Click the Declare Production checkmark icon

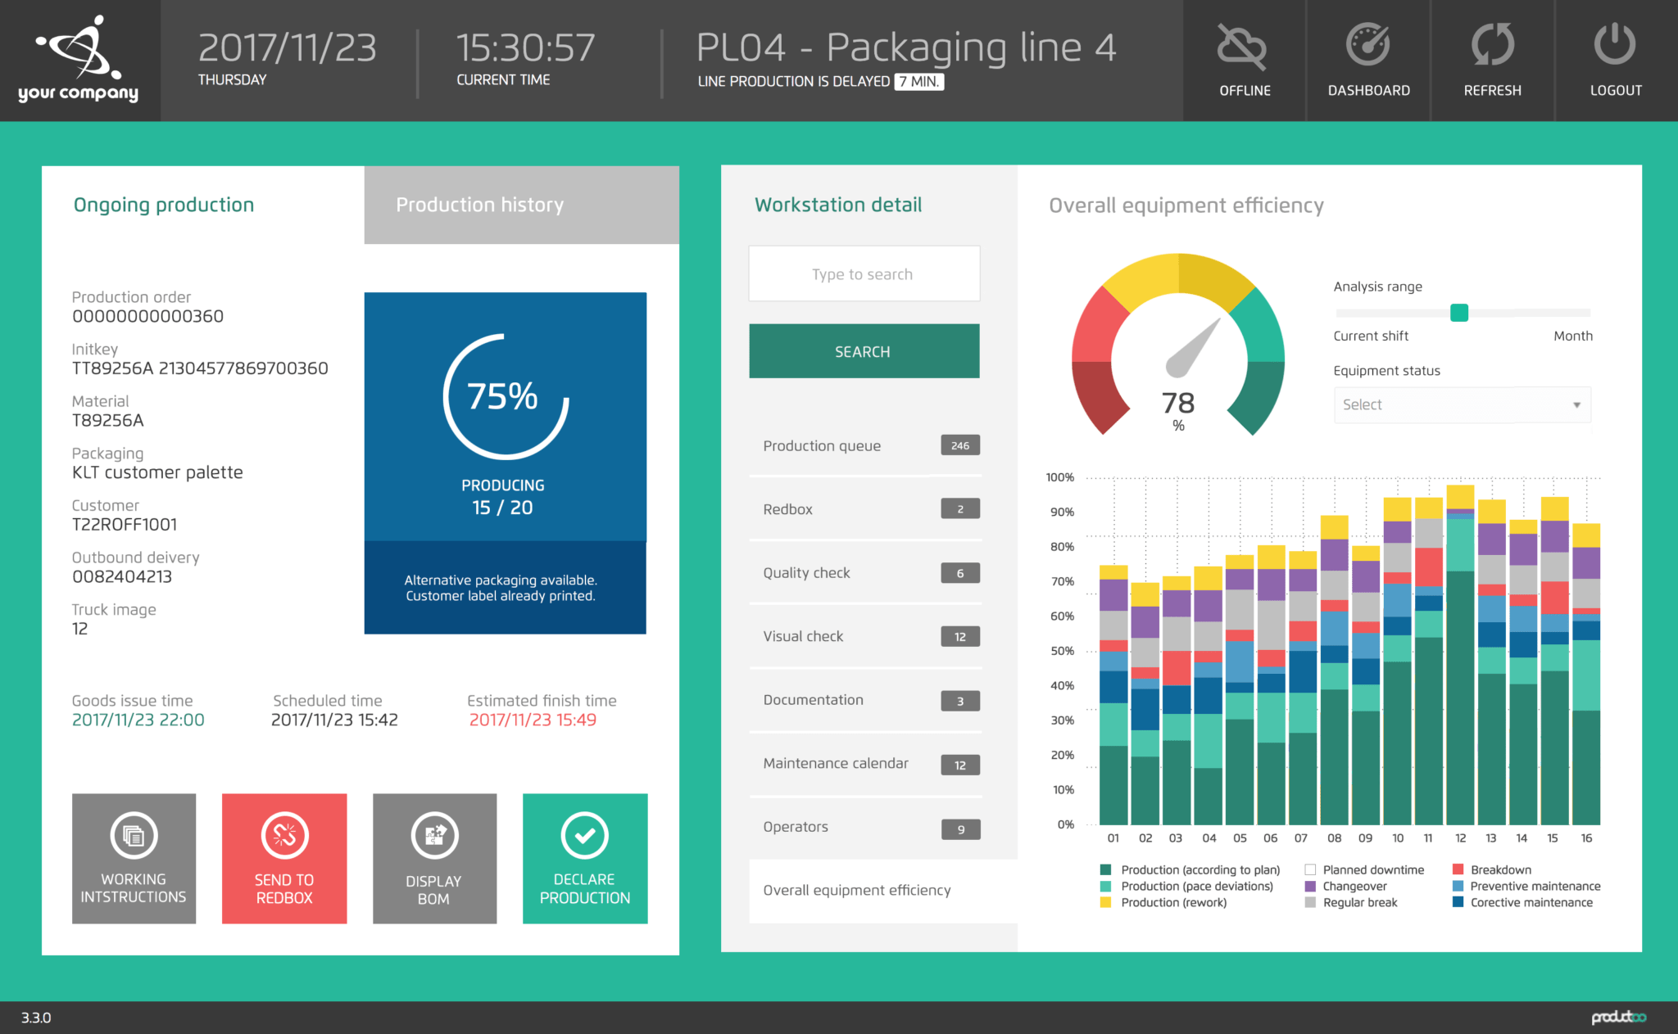[x=584, y=836]
